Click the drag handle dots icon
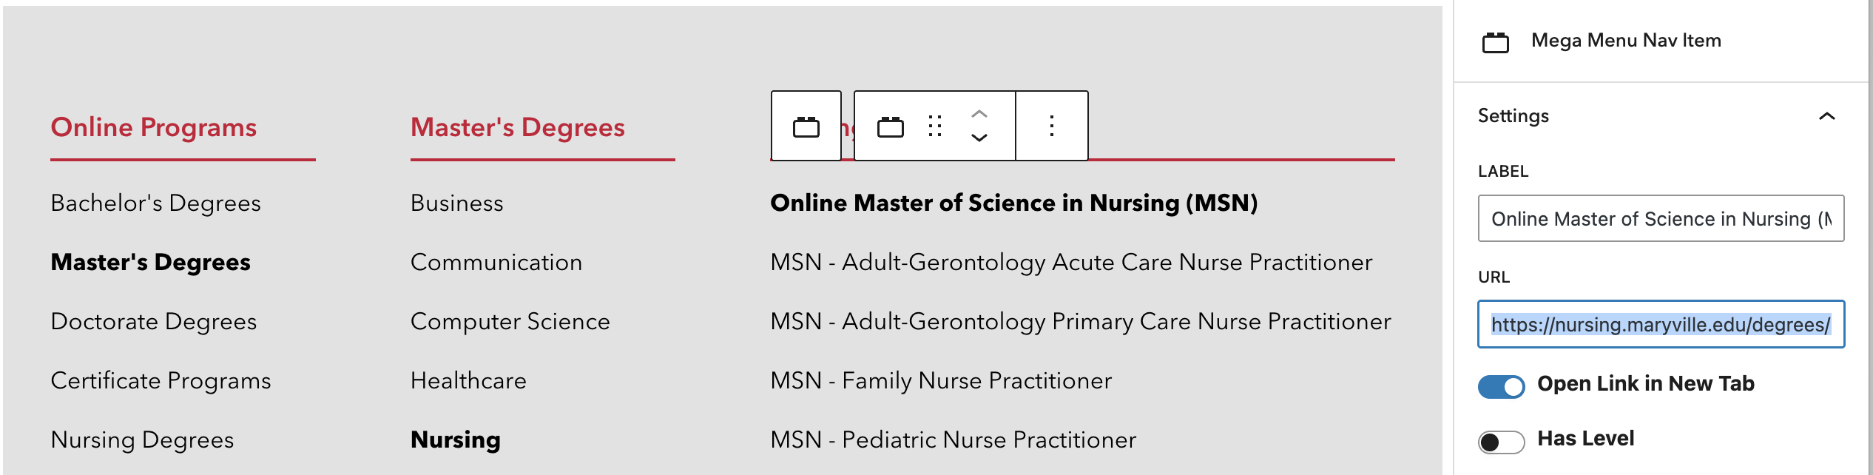Viewport: 1873px width, 475px height. (x=935, y=127)
